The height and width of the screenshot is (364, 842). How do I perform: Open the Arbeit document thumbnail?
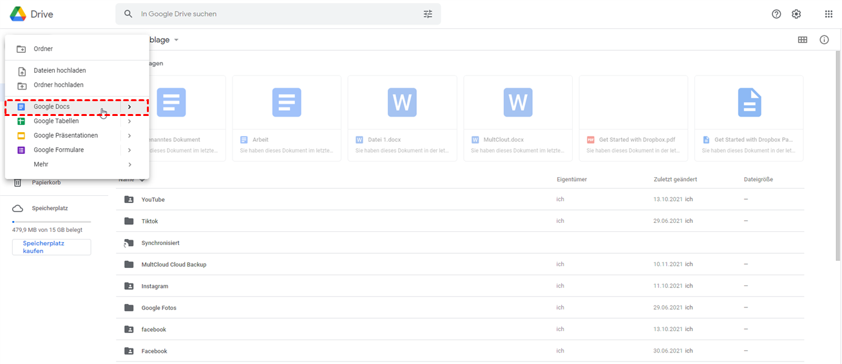287,102
